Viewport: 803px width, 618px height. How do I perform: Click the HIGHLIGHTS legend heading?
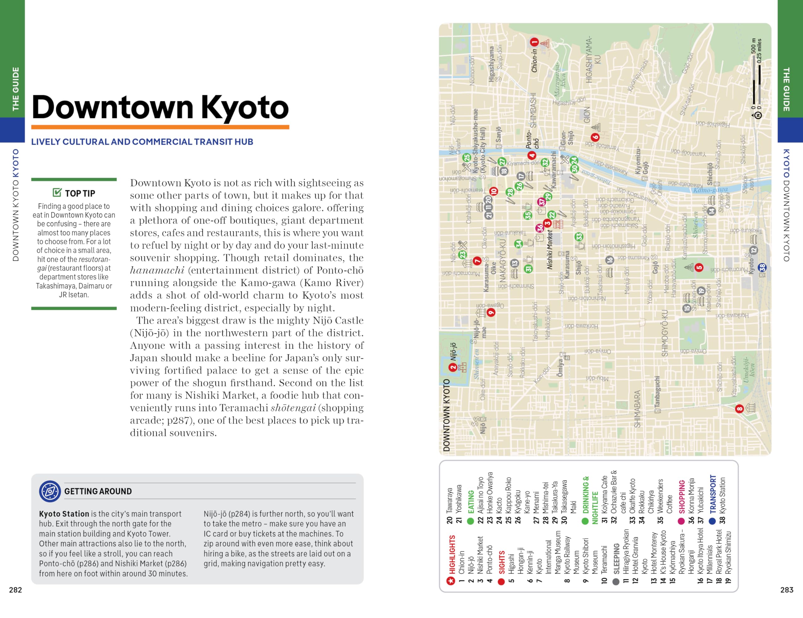452,554
